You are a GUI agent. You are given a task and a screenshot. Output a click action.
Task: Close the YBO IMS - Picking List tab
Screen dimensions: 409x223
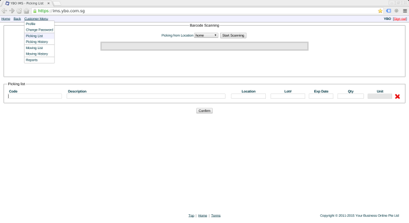coord(48,4)
